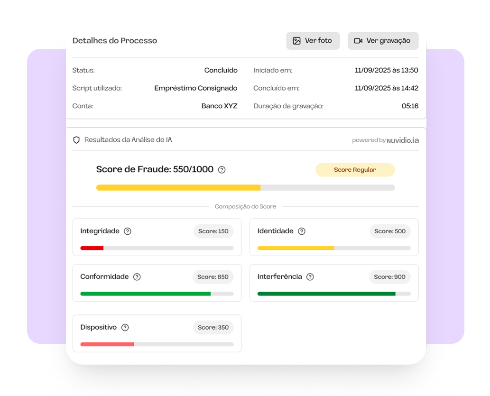Click the Identidade card title

point(275,231)
